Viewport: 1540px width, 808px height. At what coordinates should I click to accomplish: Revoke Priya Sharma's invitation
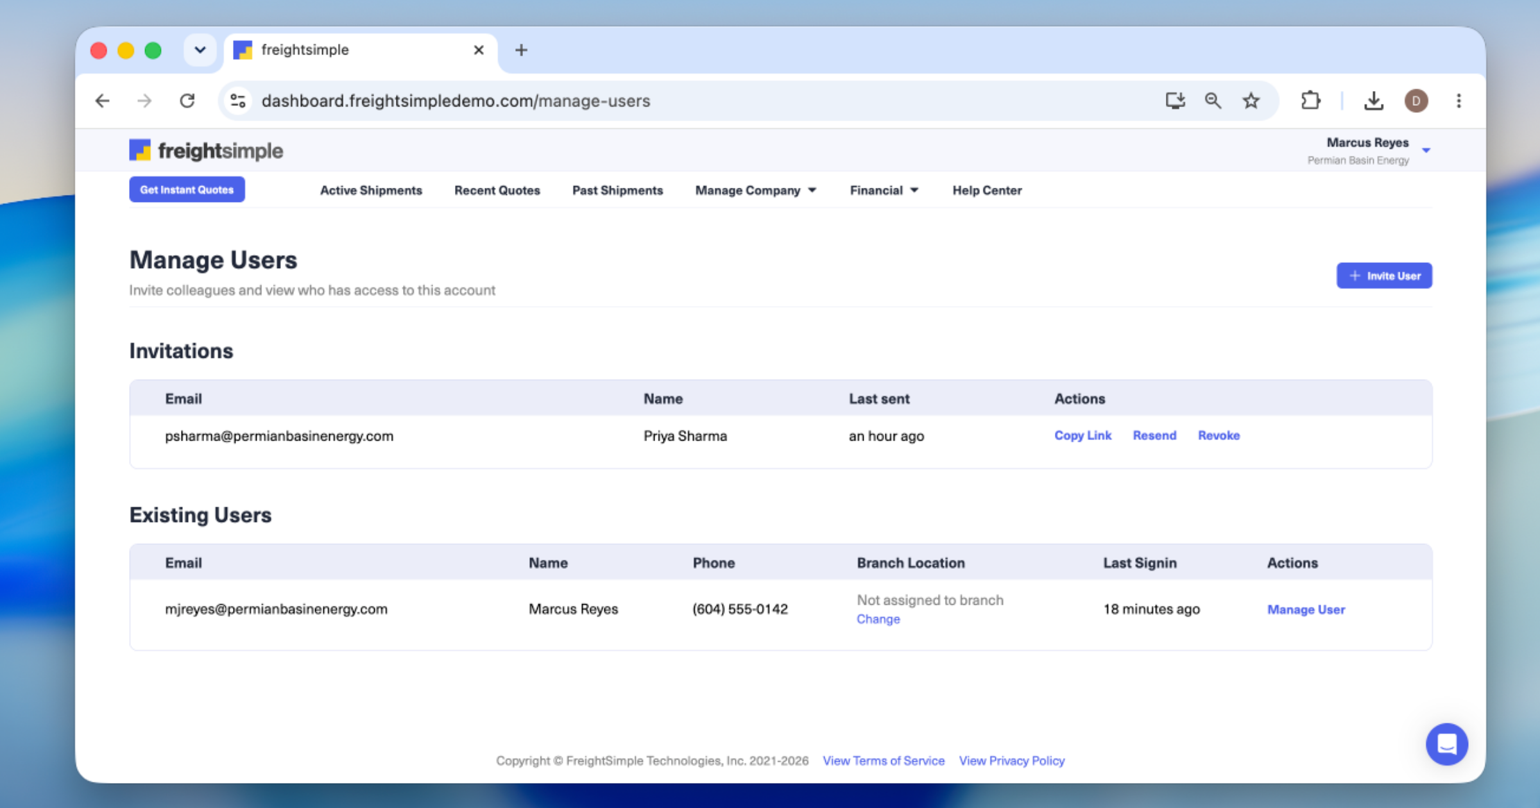(x=1219, y=435)
